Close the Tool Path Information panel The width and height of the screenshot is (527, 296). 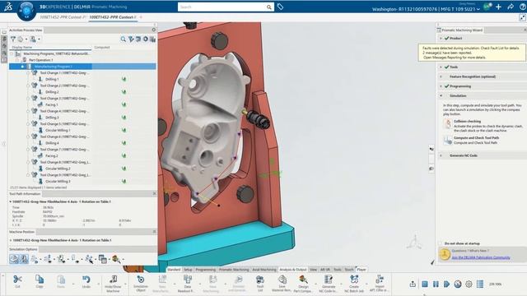coord(154,194)
